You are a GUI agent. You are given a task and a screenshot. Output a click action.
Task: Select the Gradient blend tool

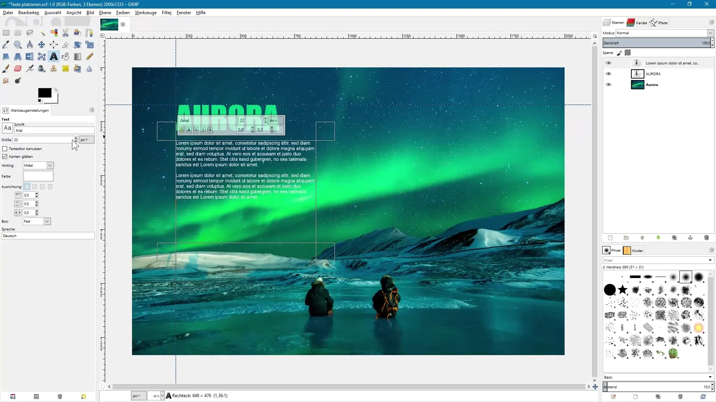point(78,57)
